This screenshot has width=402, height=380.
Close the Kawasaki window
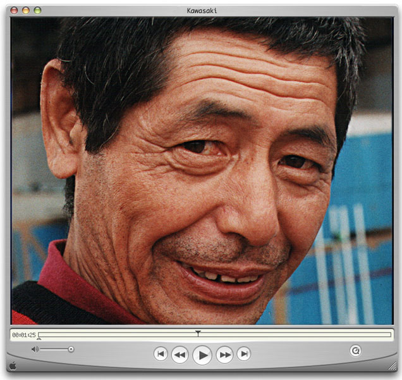pyautogui.click(x=14, y=10)
